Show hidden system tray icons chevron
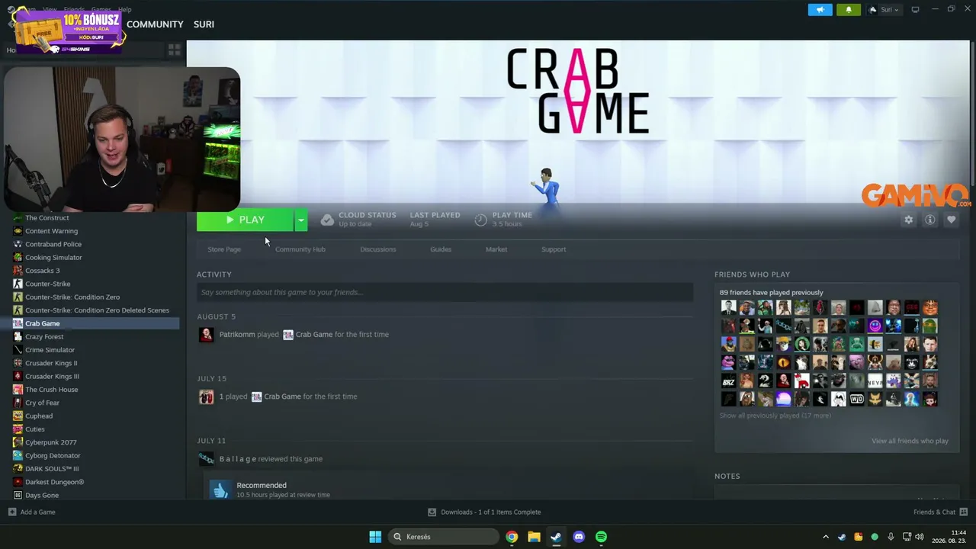The width and height of the screenshot is (976, 549). pos(825,537)
